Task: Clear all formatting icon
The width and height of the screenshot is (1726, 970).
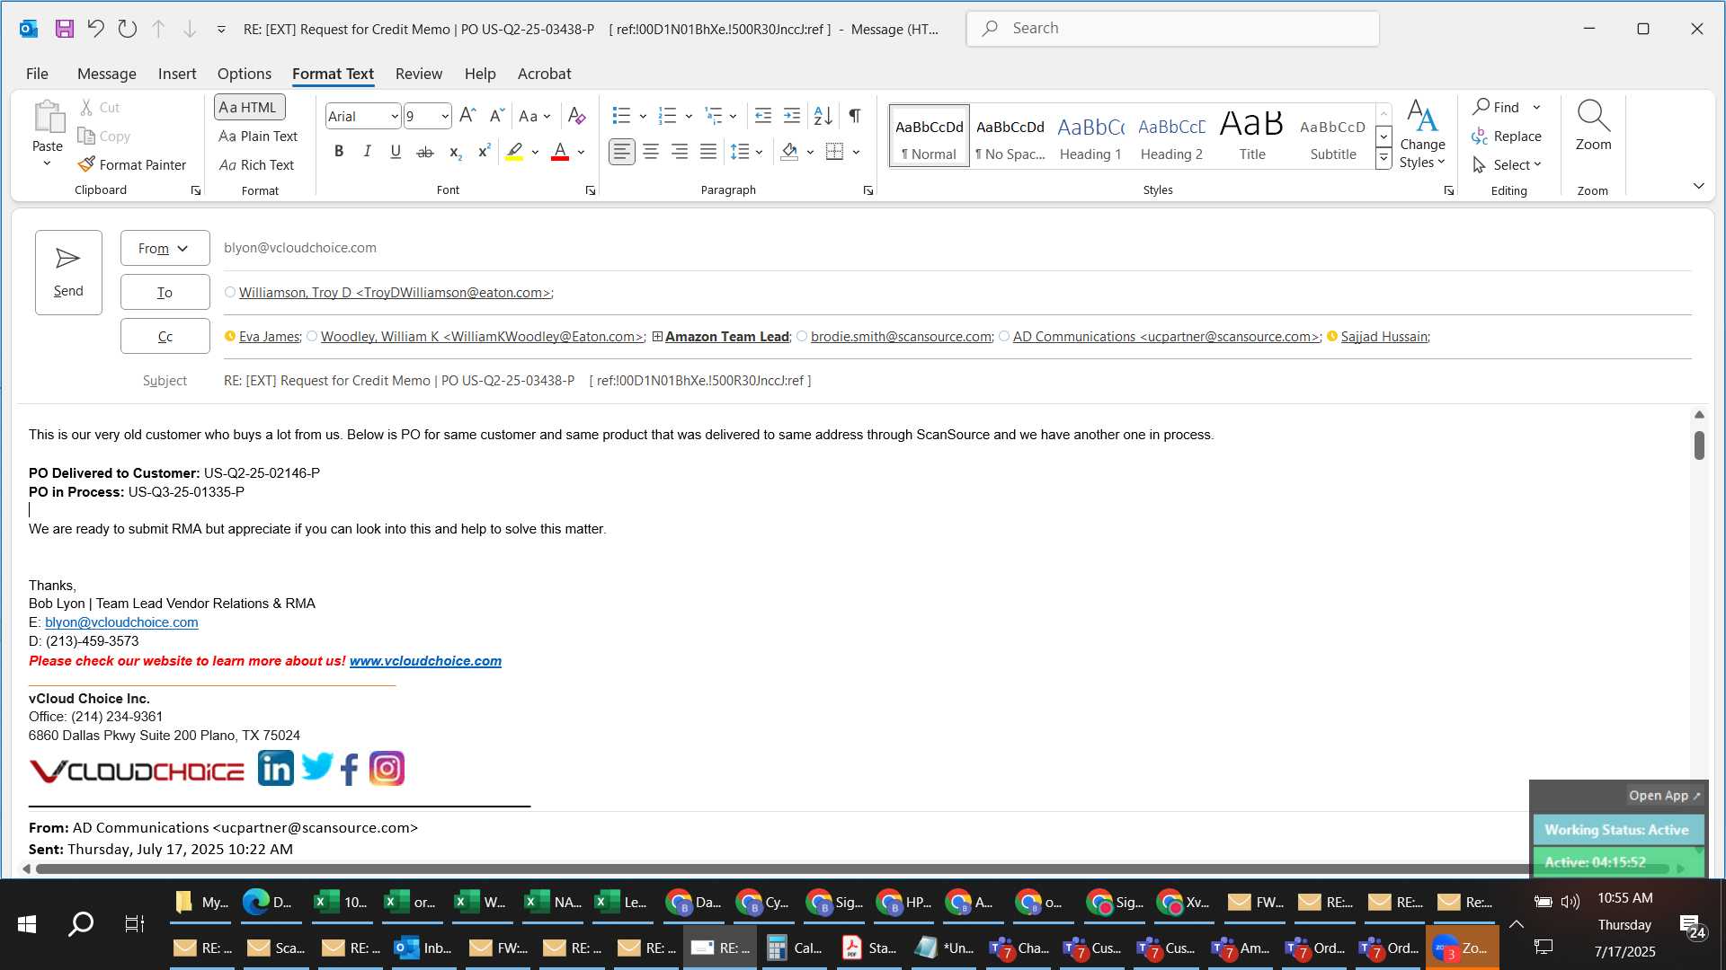Action: [x=577, y=116]
